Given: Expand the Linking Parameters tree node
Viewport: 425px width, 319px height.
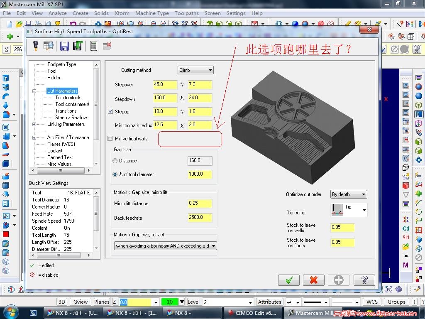Looking at the screenshot, I should click(34, 124).
